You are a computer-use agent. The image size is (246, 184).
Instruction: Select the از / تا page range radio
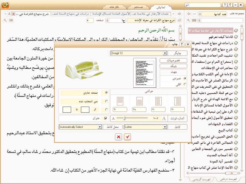click(x=107, y=109)
